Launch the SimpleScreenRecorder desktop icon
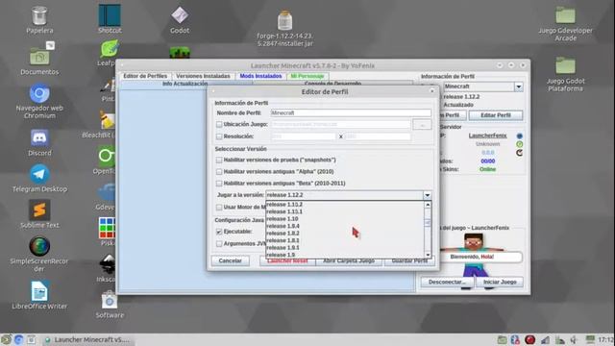Viewport: 615px width, 346px height. (x=39, y=246)
